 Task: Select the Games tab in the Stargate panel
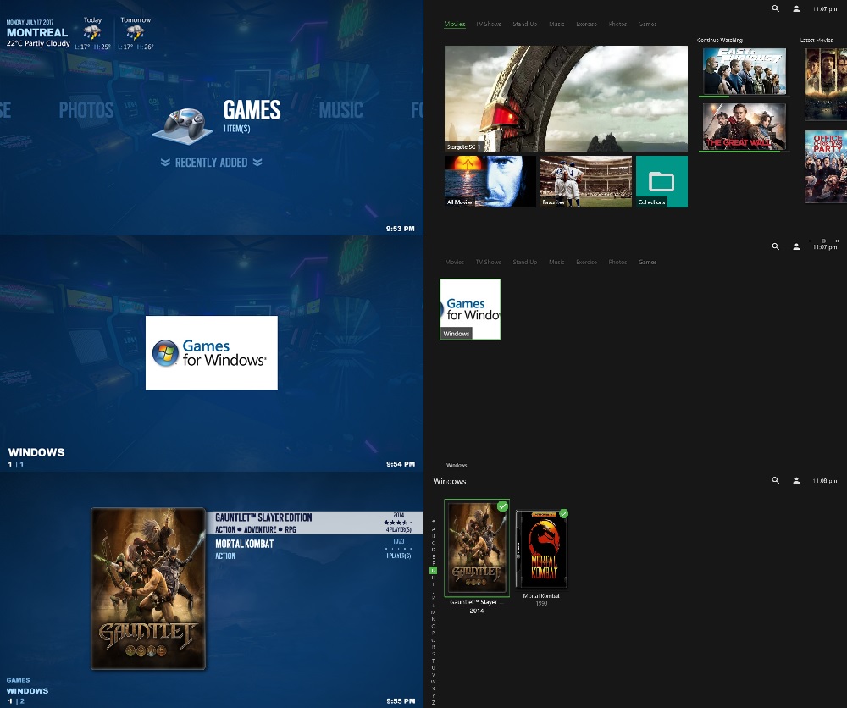pos(647,24)
